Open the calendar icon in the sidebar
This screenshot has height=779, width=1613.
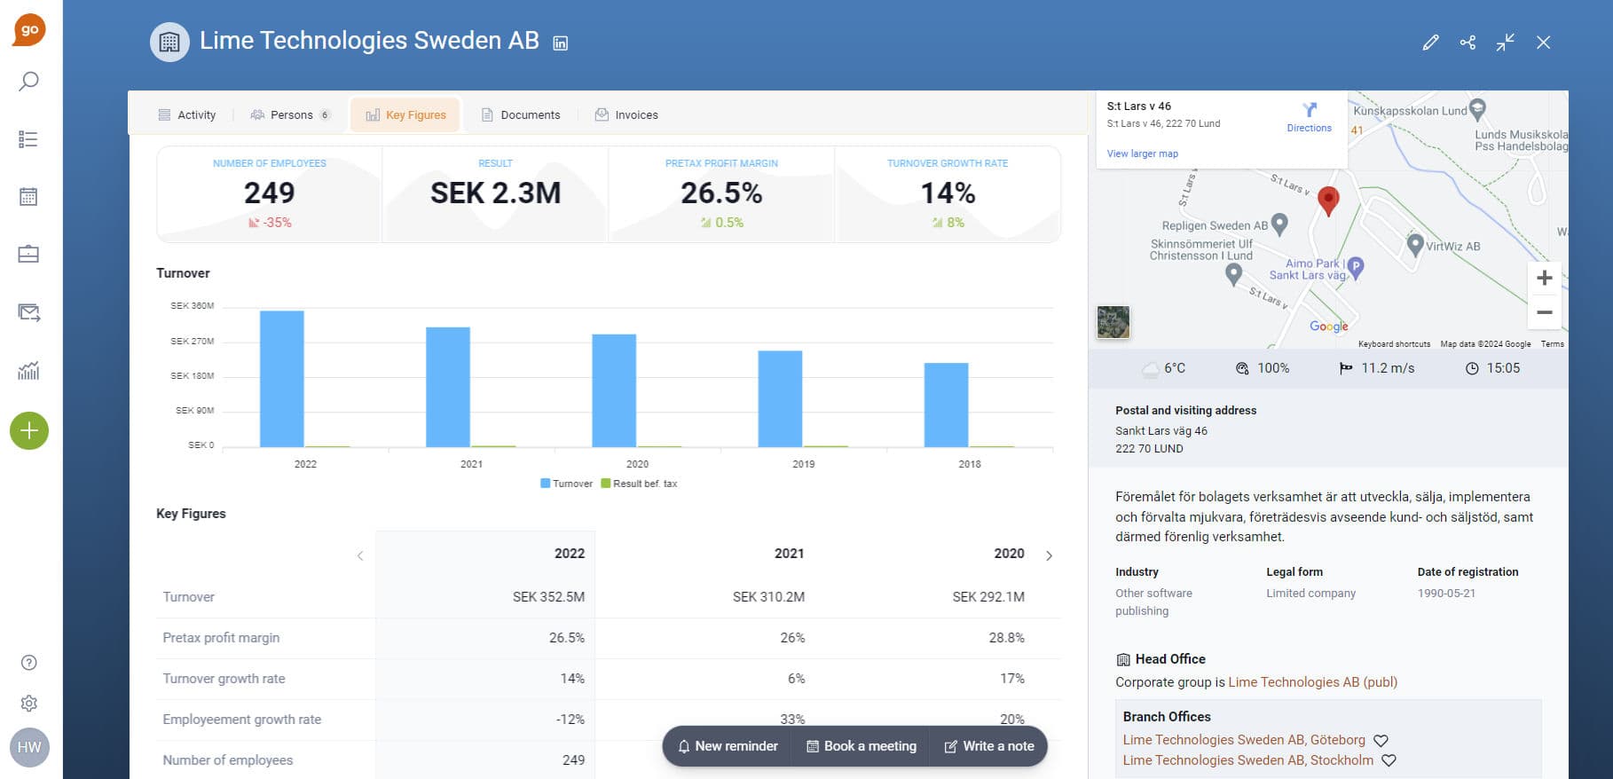click(x=28, y=197)
